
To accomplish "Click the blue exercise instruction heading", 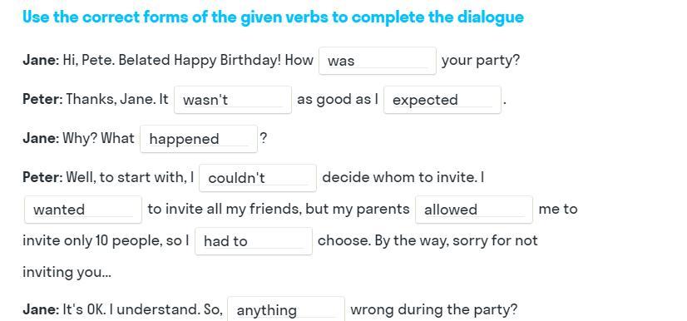I will (273, 17).
